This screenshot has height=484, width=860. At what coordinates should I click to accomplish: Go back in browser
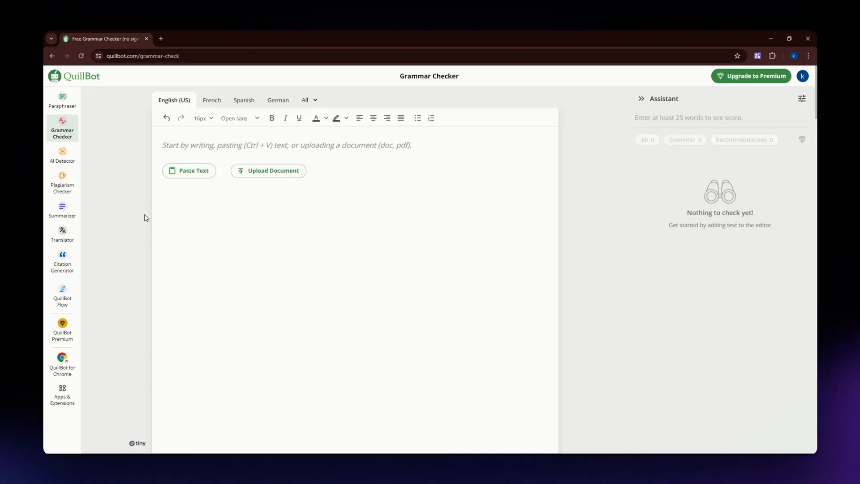[x=52, y=56]
